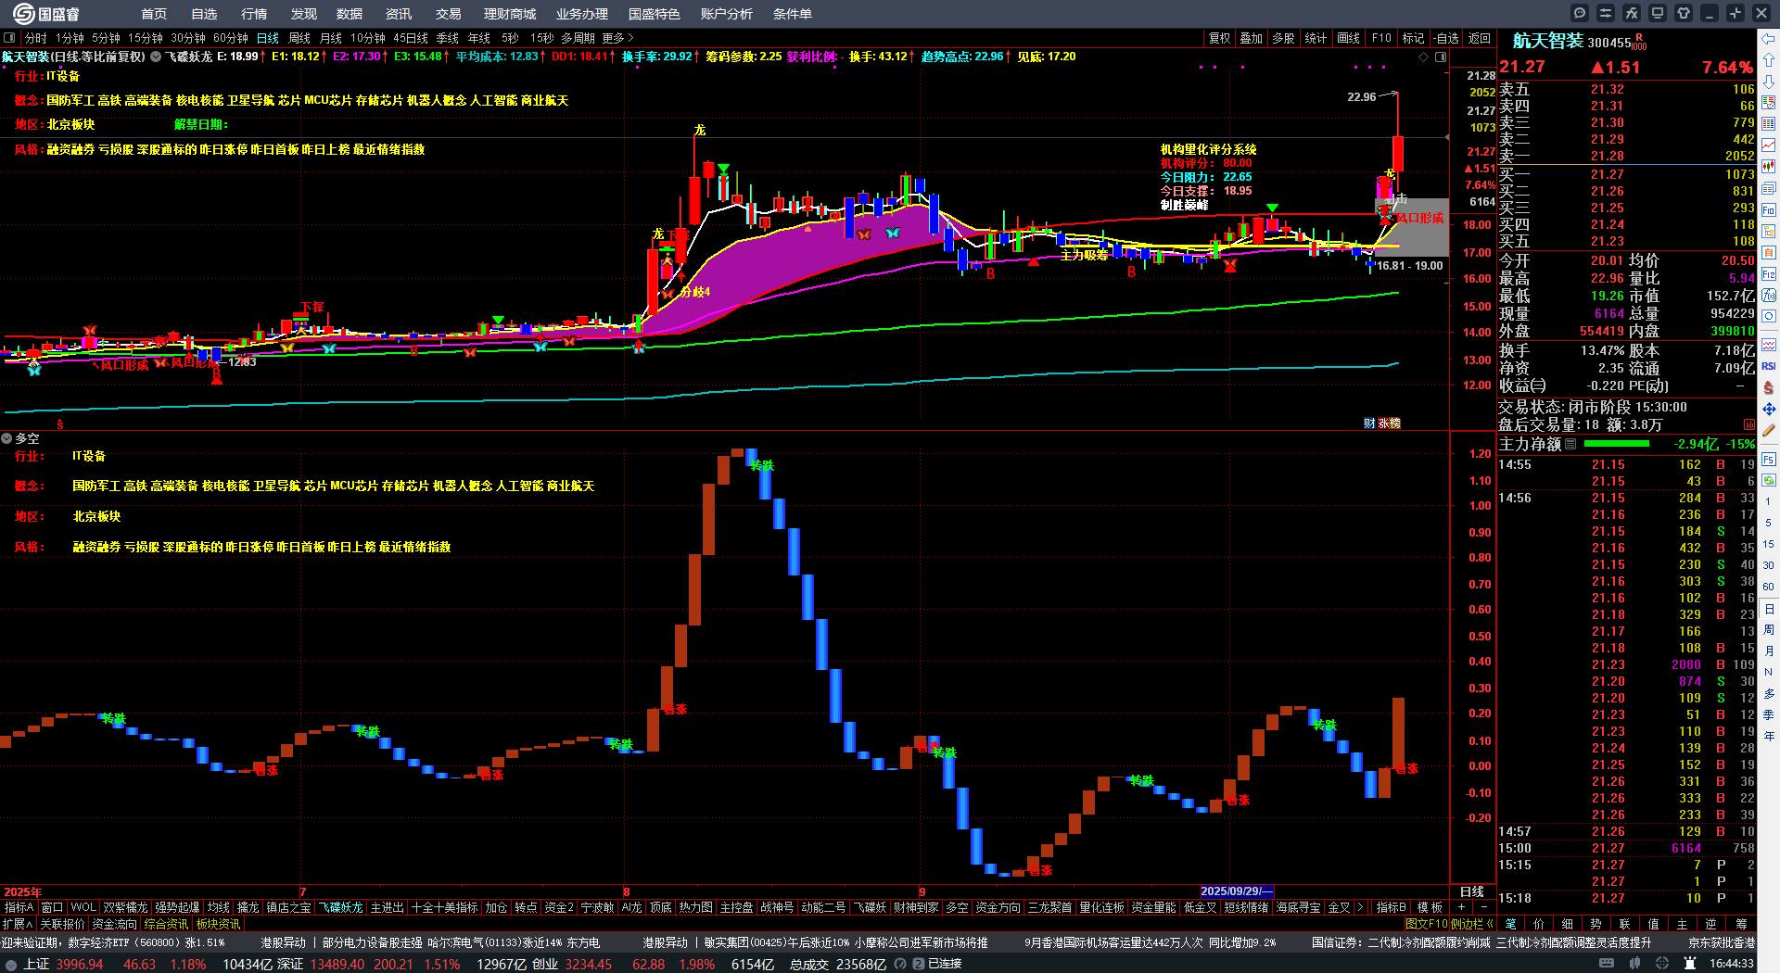Click the F10 sidebar icon
Image resolution: width=1780 pixels, height=973 pixels.
[1769, 210]
